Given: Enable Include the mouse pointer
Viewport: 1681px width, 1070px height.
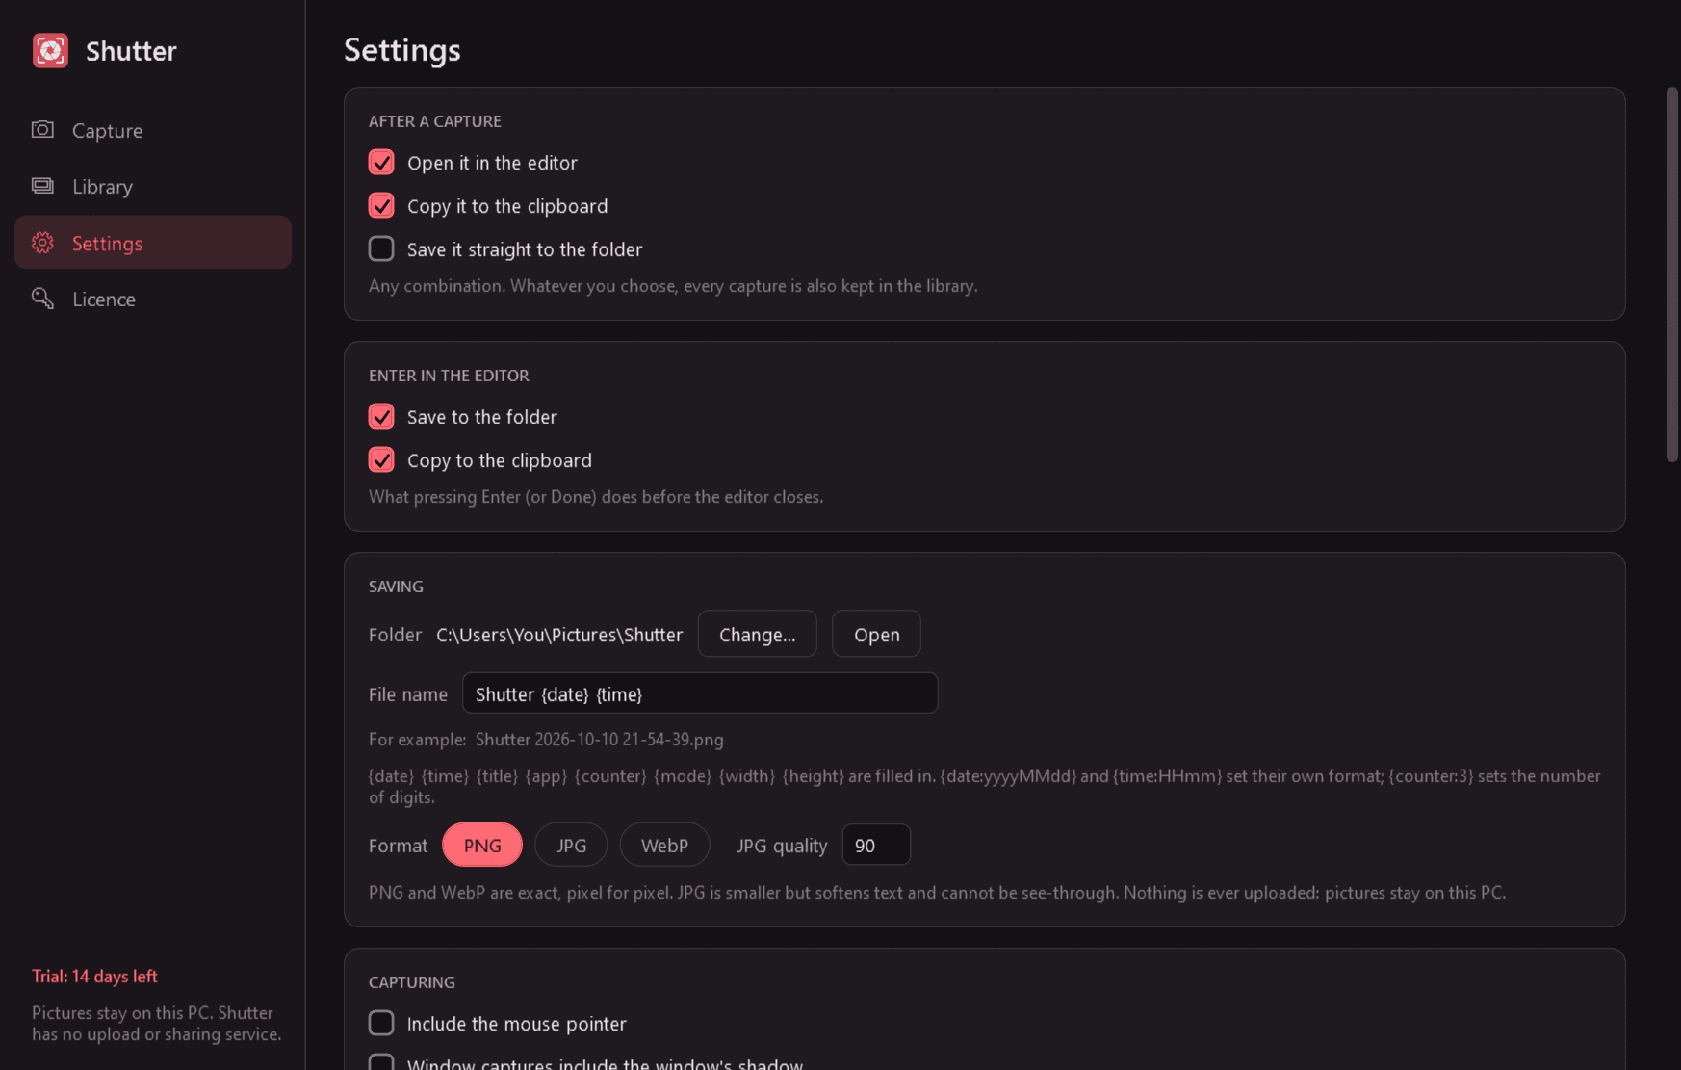Looking at the screenshot, I should coord(381,1023).
